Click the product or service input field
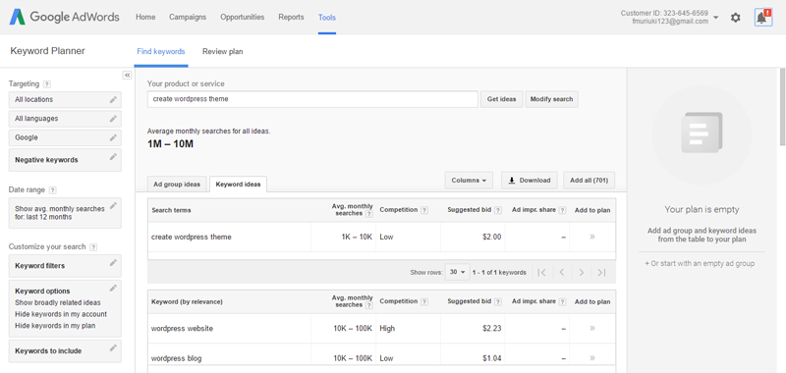Image resolution: width=786 pixels, height=373 pixels. pos(312,99)
